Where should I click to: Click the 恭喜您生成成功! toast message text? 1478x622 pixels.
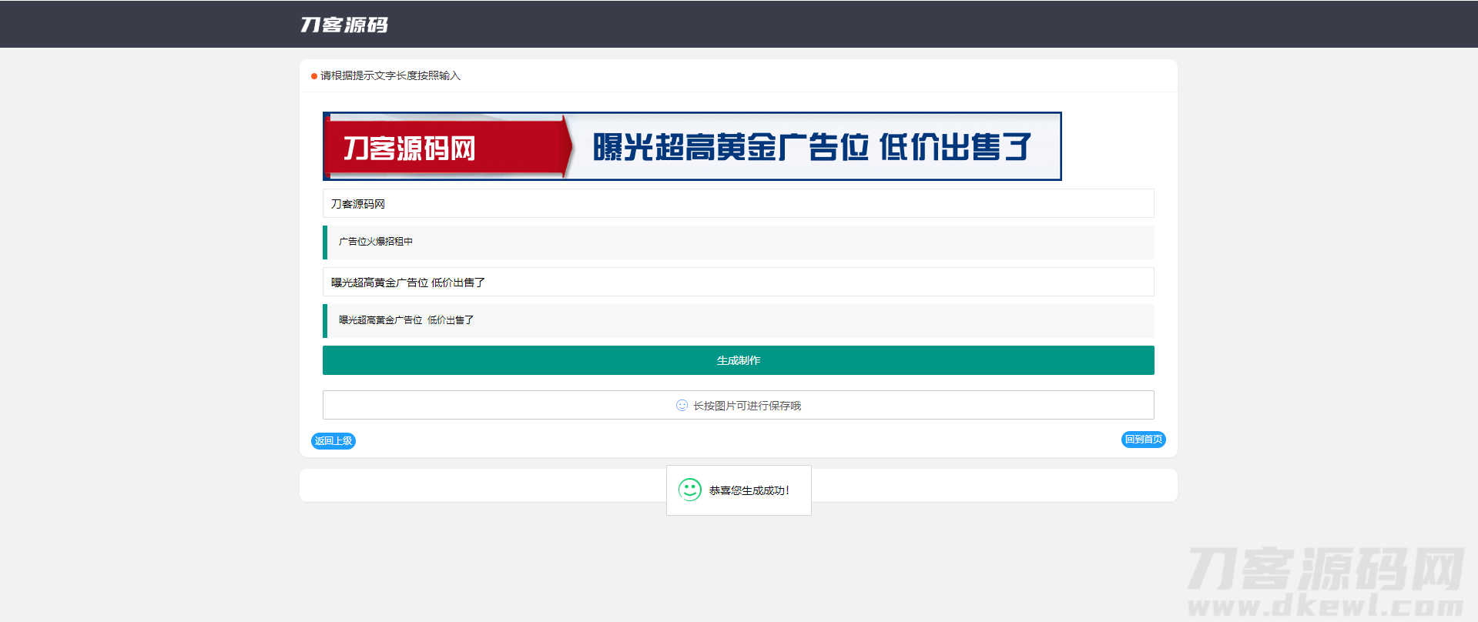pos(749,490)
